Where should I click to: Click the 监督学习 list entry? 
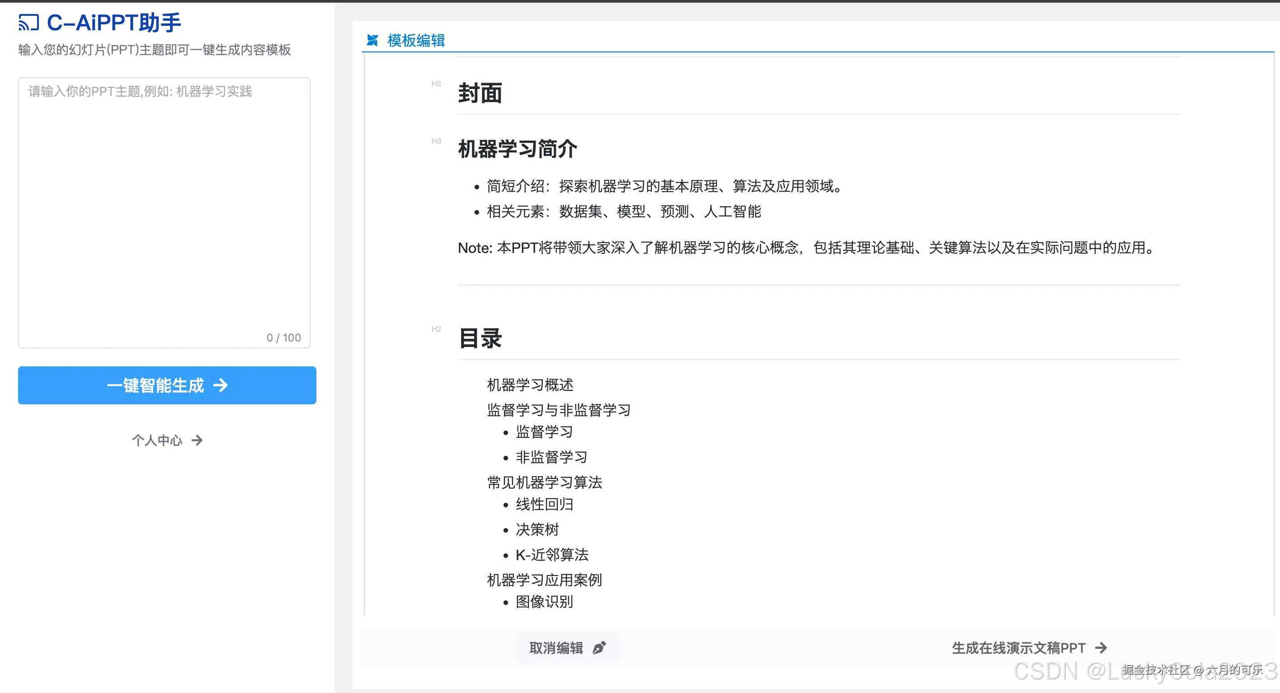pyautogui.click(x=544, y=432)
